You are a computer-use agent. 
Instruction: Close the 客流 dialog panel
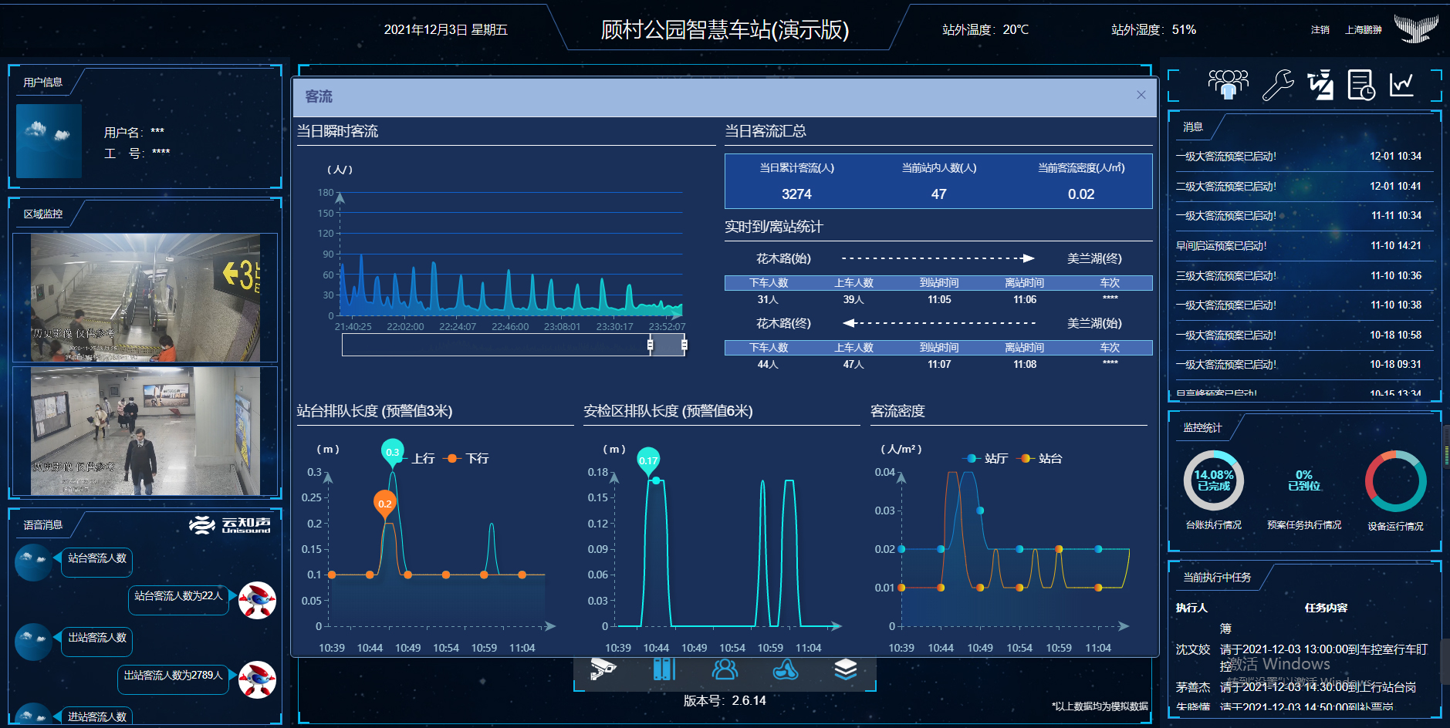[1141, 95]
